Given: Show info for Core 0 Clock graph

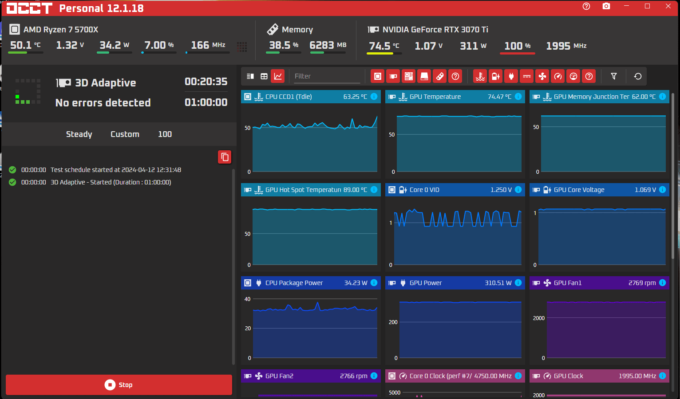Looking at the screenshot, I should tap(518, 376).
